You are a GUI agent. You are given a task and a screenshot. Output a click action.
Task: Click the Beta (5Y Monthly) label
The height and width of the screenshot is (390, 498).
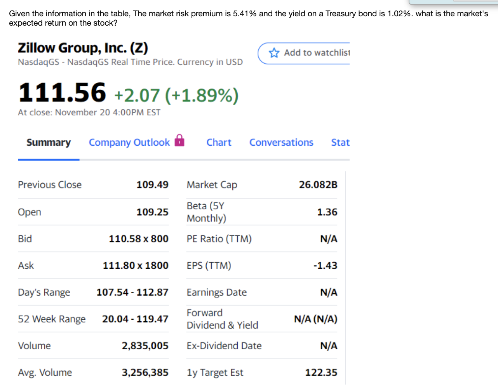coord(207,212)
